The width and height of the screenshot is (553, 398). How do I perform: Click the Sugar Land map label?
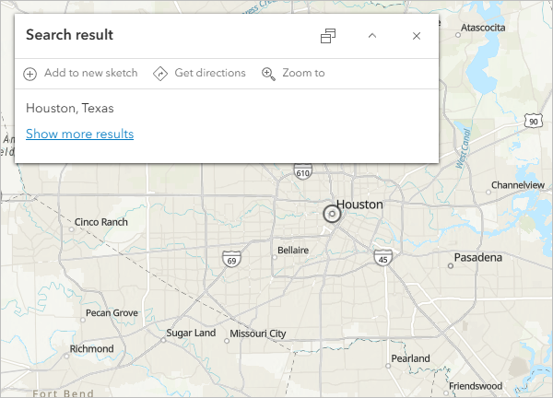pos(191,333)
